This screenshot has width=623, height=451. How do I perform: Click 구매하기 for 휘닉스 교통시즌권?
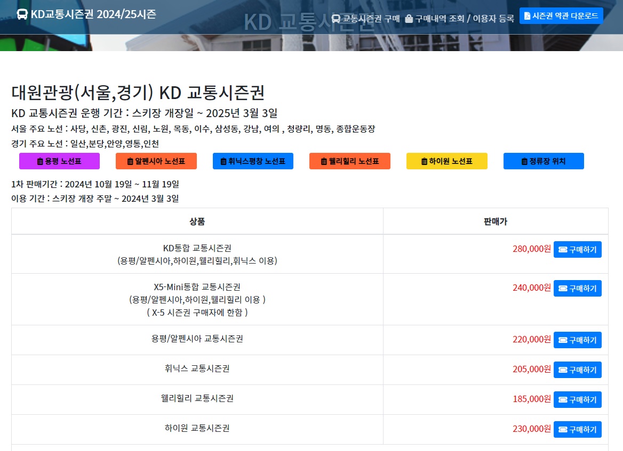578,370
